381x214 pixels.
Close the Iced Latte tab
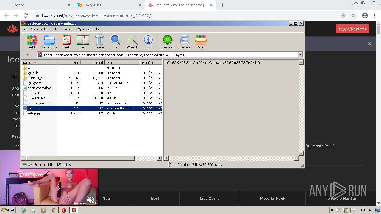coord(212,5)
